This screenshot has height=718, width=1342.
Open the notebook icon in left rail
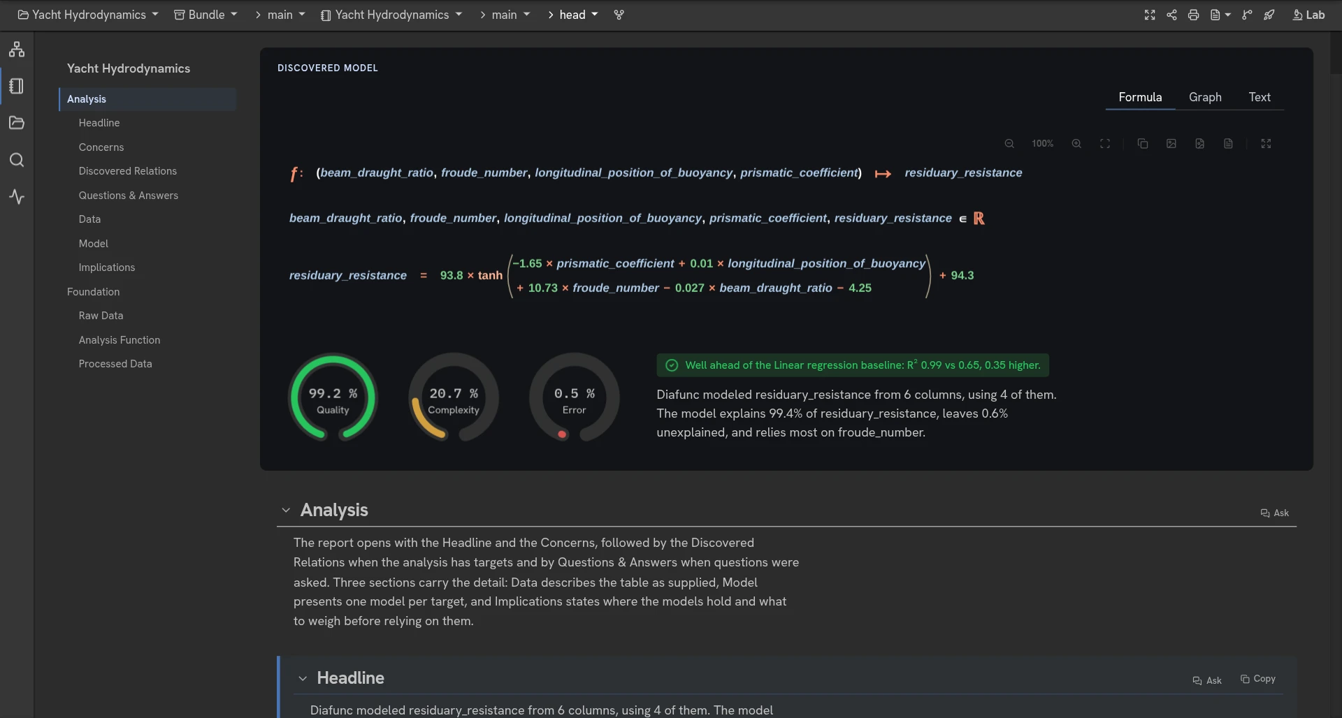[x=17, y=86]
